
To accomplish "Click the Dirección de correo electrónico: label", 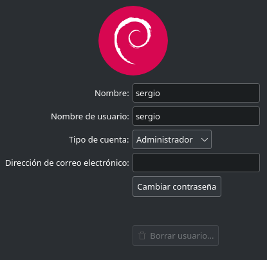I will [x=67, y=163].
